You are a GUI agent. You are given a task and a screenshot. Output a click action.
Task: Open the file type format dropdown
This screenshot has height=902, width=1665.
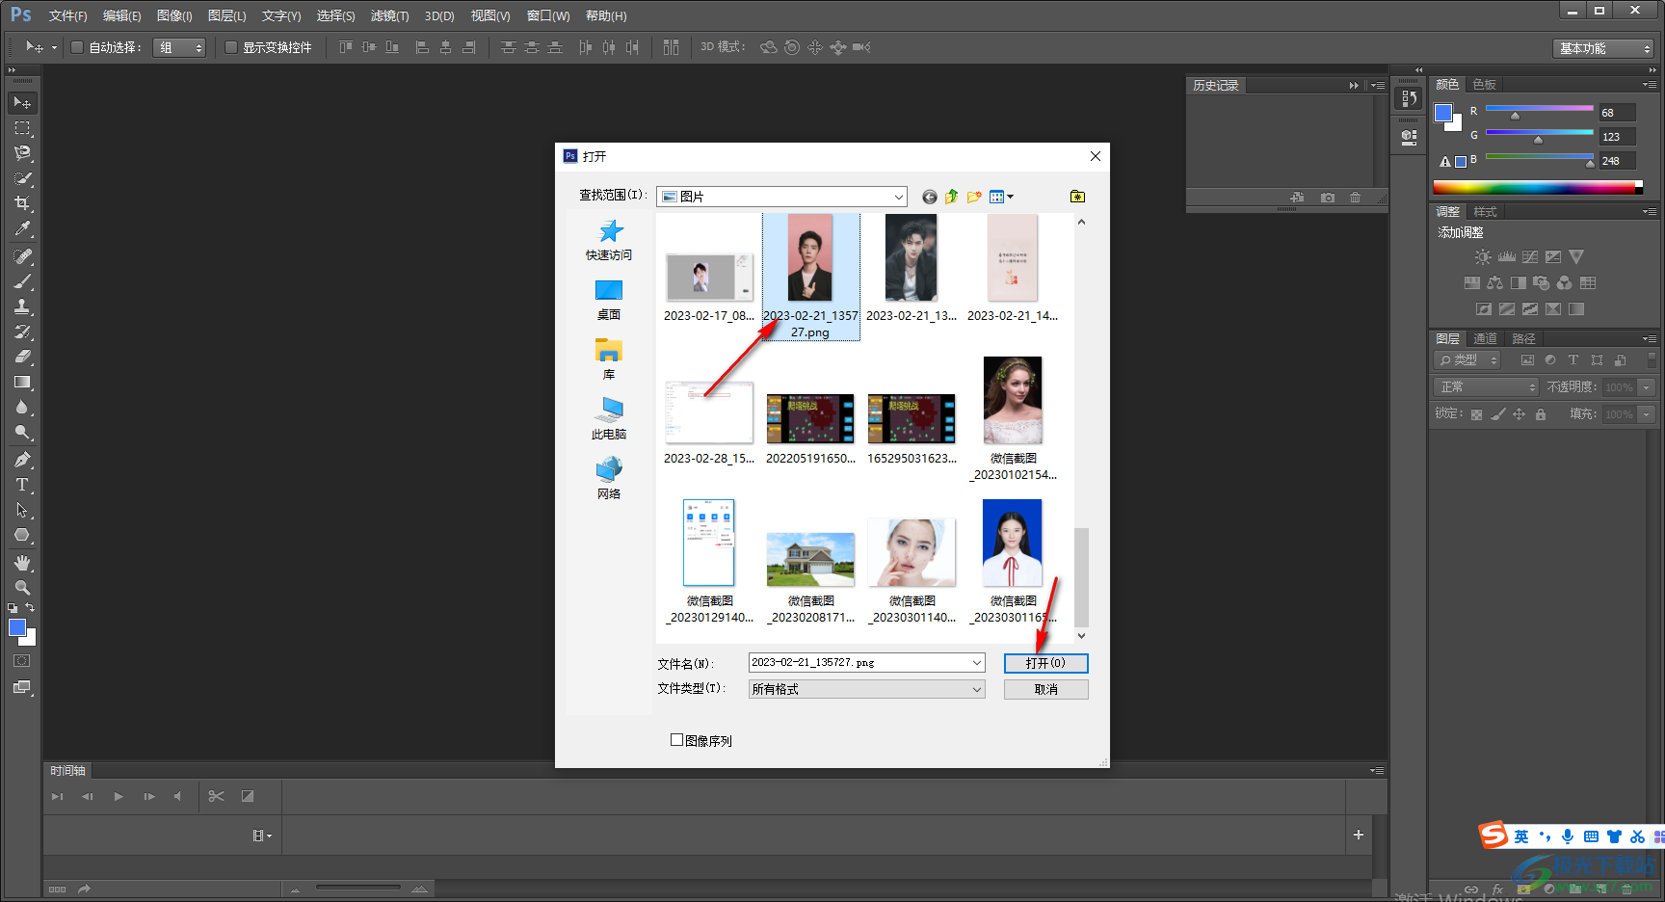tap(976, 689)
